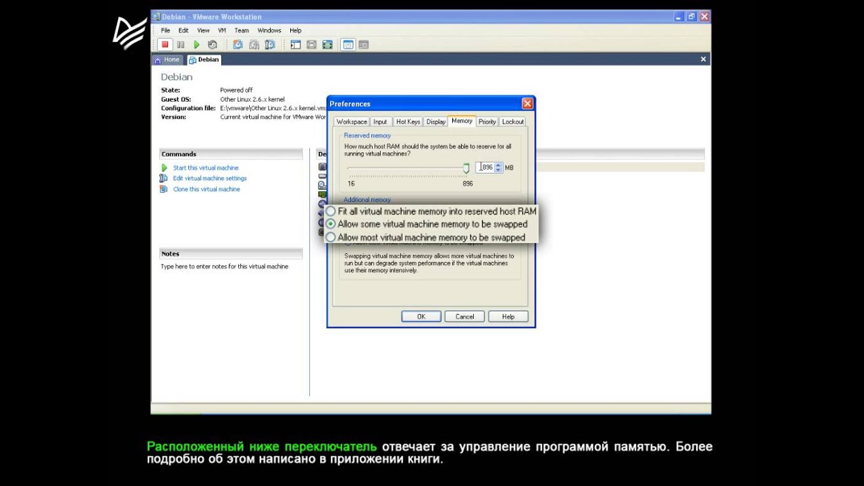This screenshot has height=486, width=864.
Task: Open the Edit menu
Action: point(184,30)
